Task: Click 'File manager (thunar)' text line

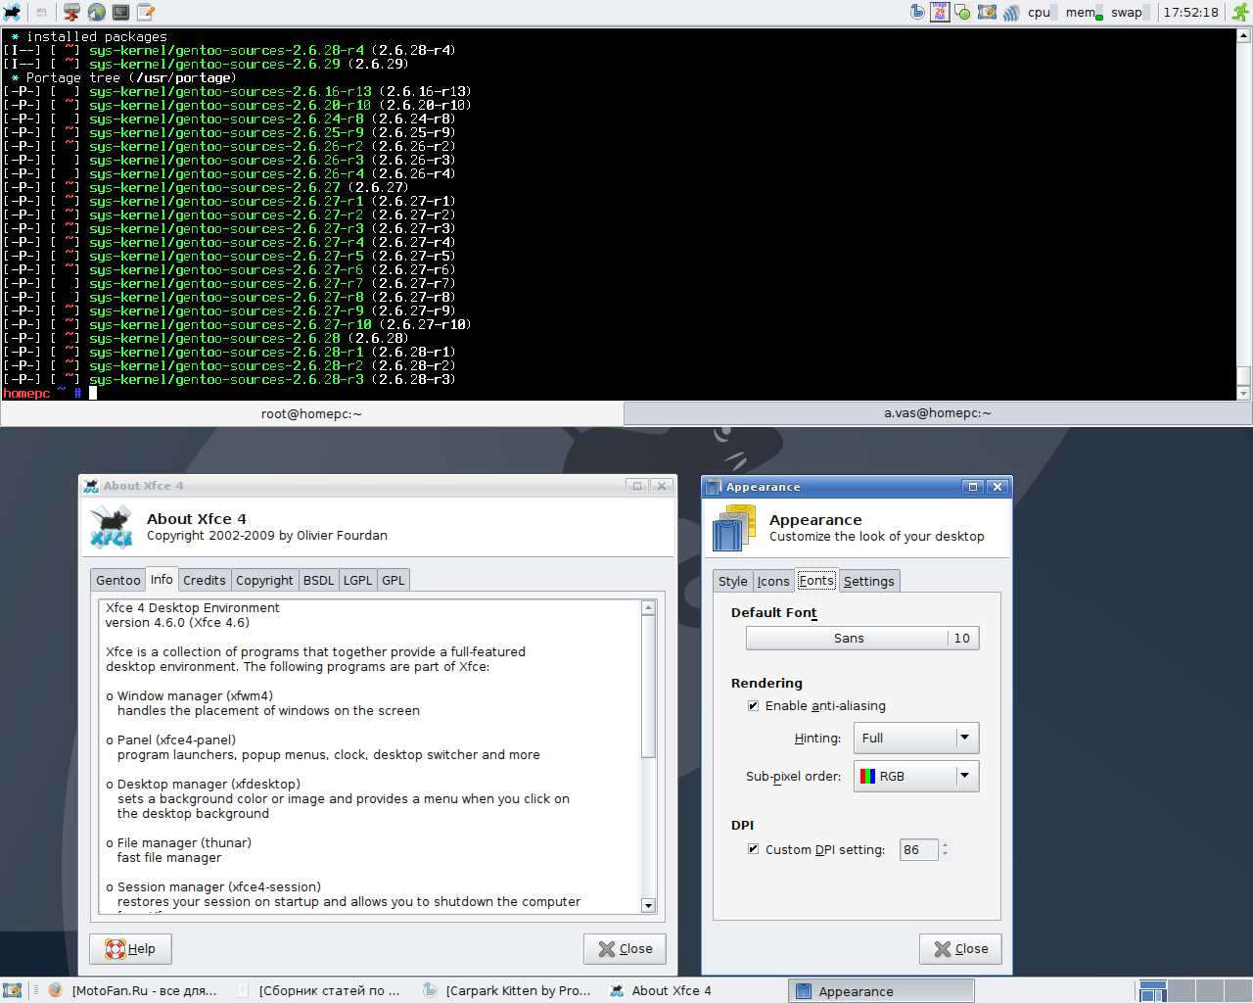Action: click(x=178, y=842)
